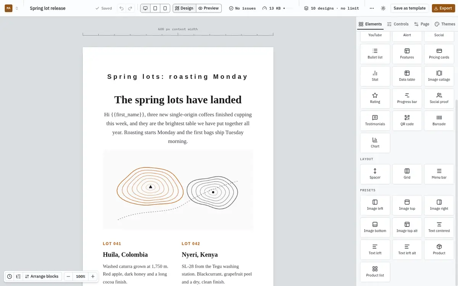Viewport: 458px width, 286px height.
Task: Open the Themes tab
Action: [445, 24]
